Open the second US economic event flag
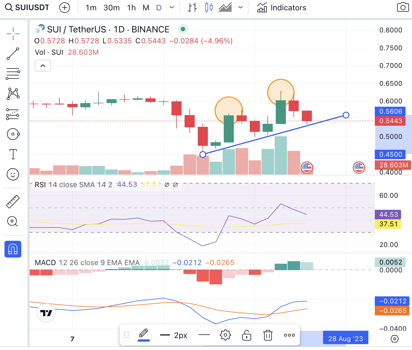 (x=359, y=168)
